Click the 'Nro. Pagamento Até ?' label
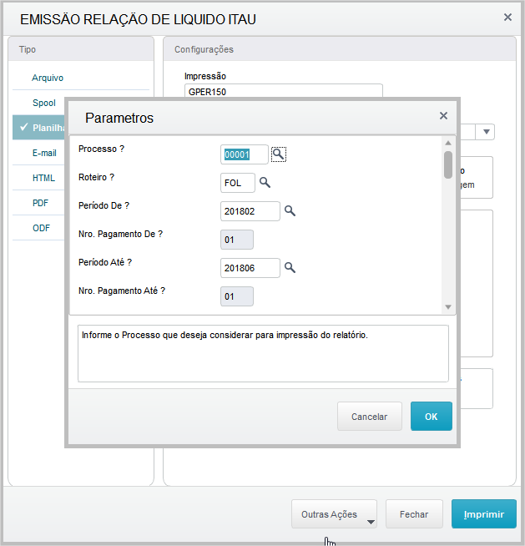The width and height of the screenshot is (525, 546). coord(122,291)
